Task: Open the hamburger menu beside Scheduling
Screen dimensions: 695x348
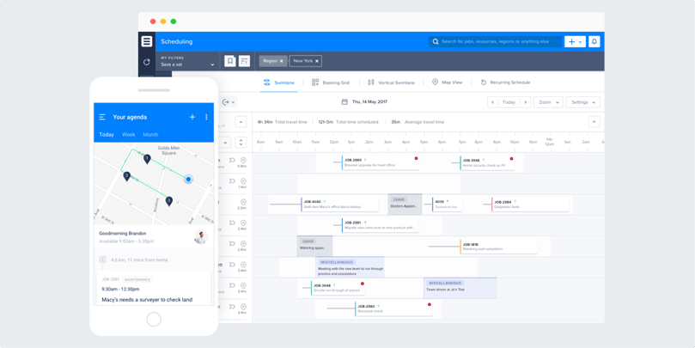Action: (x=147, y=41)
